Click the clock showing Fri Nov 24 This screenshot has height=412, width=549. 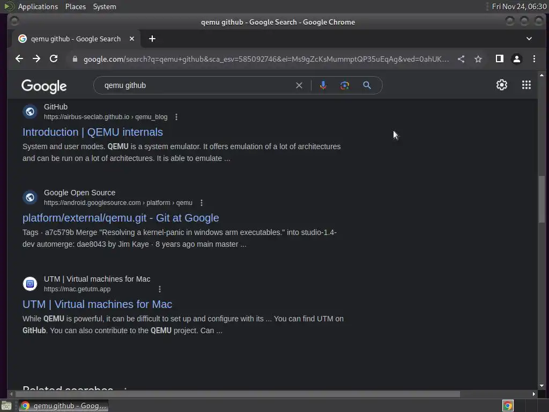(519, 6)
